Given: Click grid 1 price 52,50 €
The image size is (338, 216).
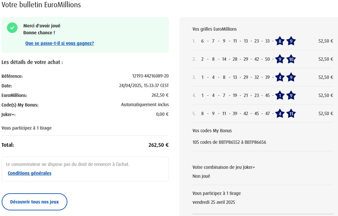Looking at the screenshot, I should [325, 41].
